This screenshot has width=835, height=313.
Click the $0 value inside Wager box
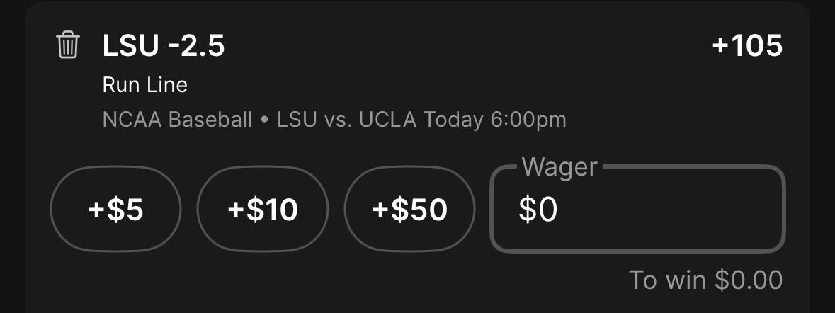538,209
